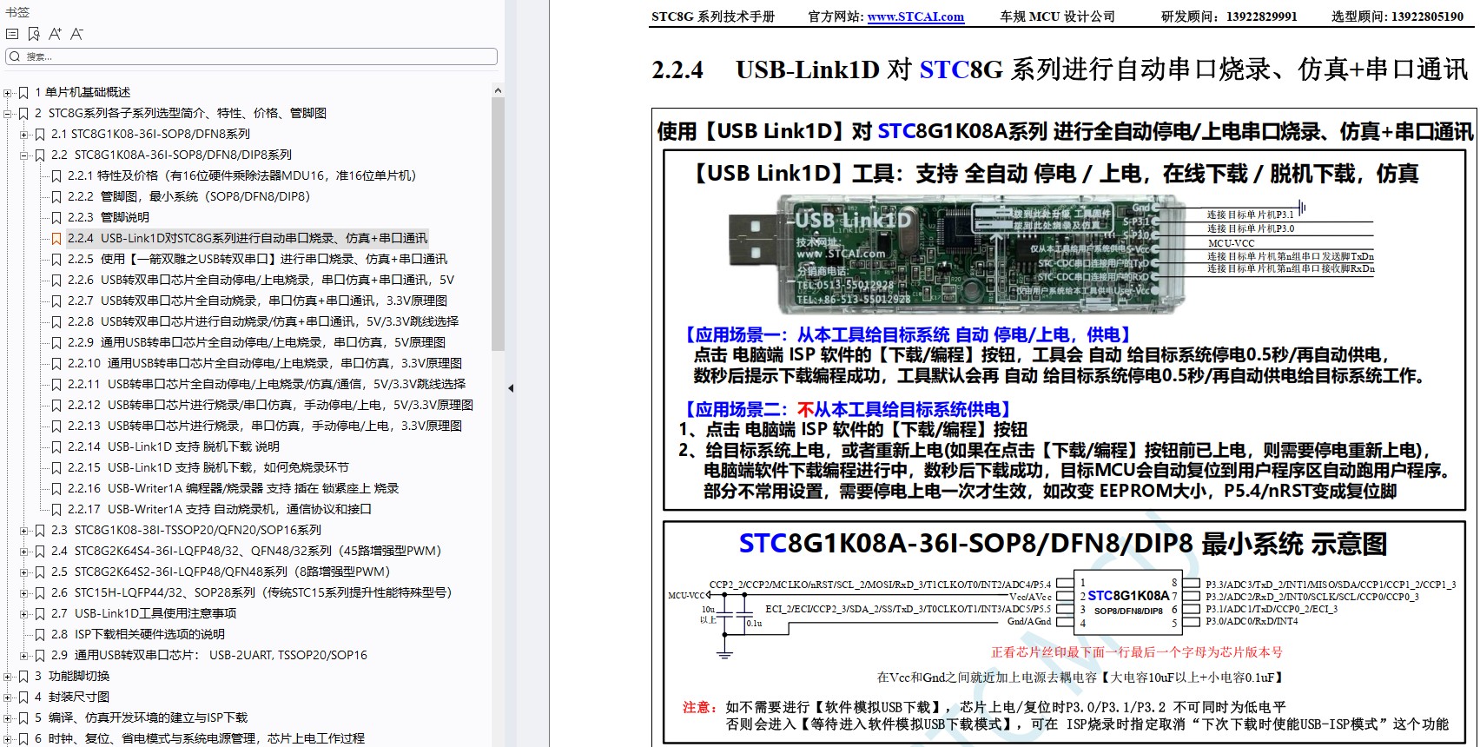Expand bookmark 2.9 通用USB转双串口芯片

(24, 655)
